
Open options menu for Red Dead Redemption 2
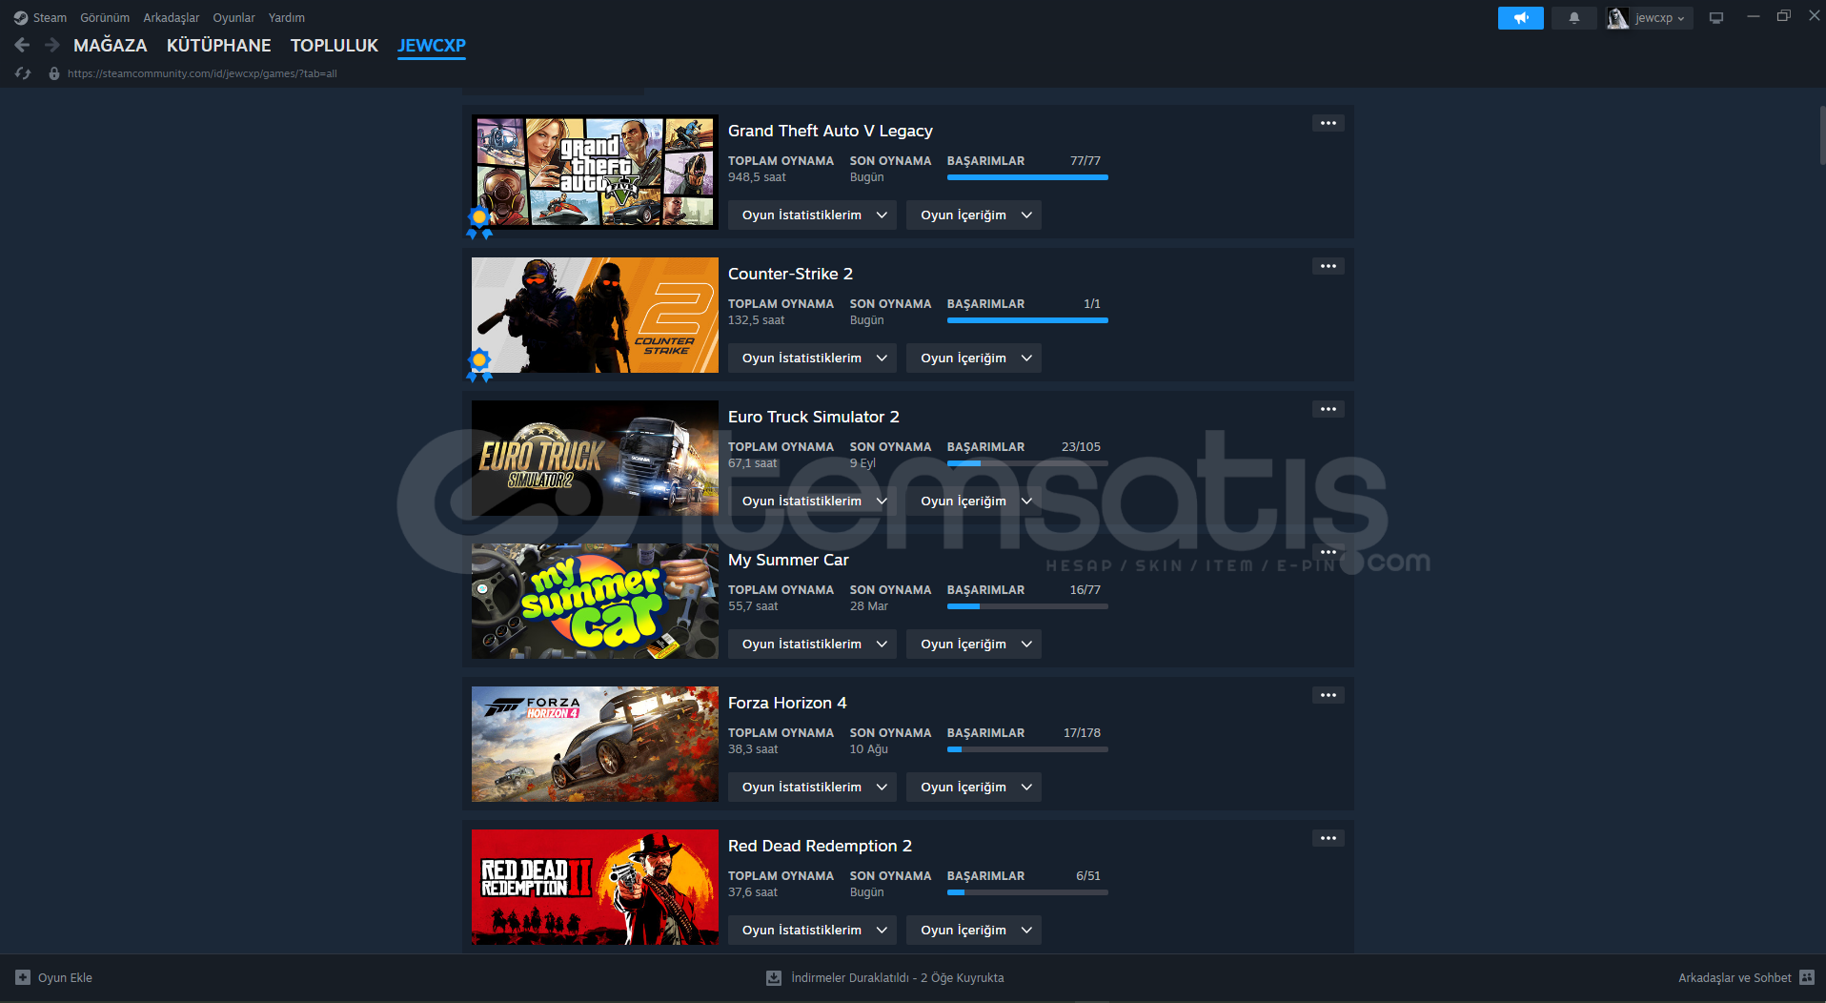coord(1329,838)
